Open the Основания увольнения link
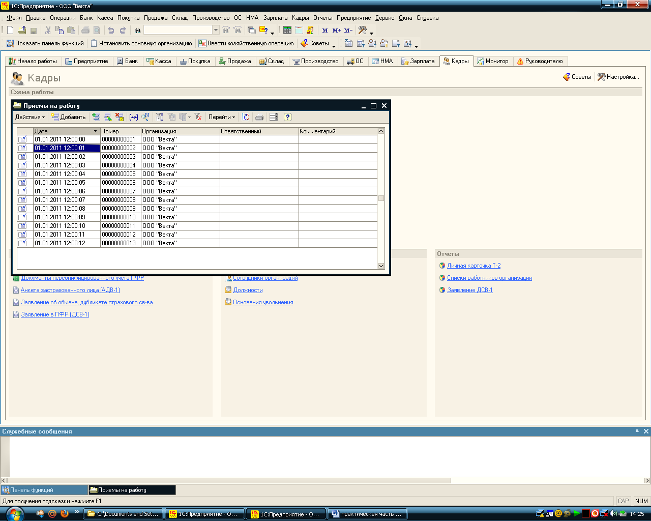 pos(263,302)
